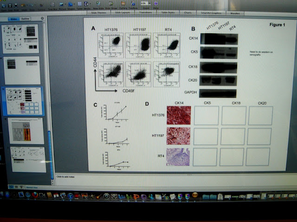Click the Picture toolbar icon

(61, 4)
